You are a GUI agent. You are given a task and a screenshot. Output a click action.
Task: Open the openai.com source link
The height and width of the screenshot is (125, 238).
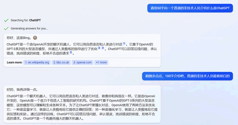pyautogui.click(x=82, y=62)
